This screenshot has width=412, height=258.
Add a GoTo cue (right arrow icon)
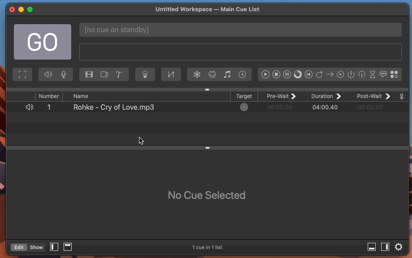coord(330,74)
